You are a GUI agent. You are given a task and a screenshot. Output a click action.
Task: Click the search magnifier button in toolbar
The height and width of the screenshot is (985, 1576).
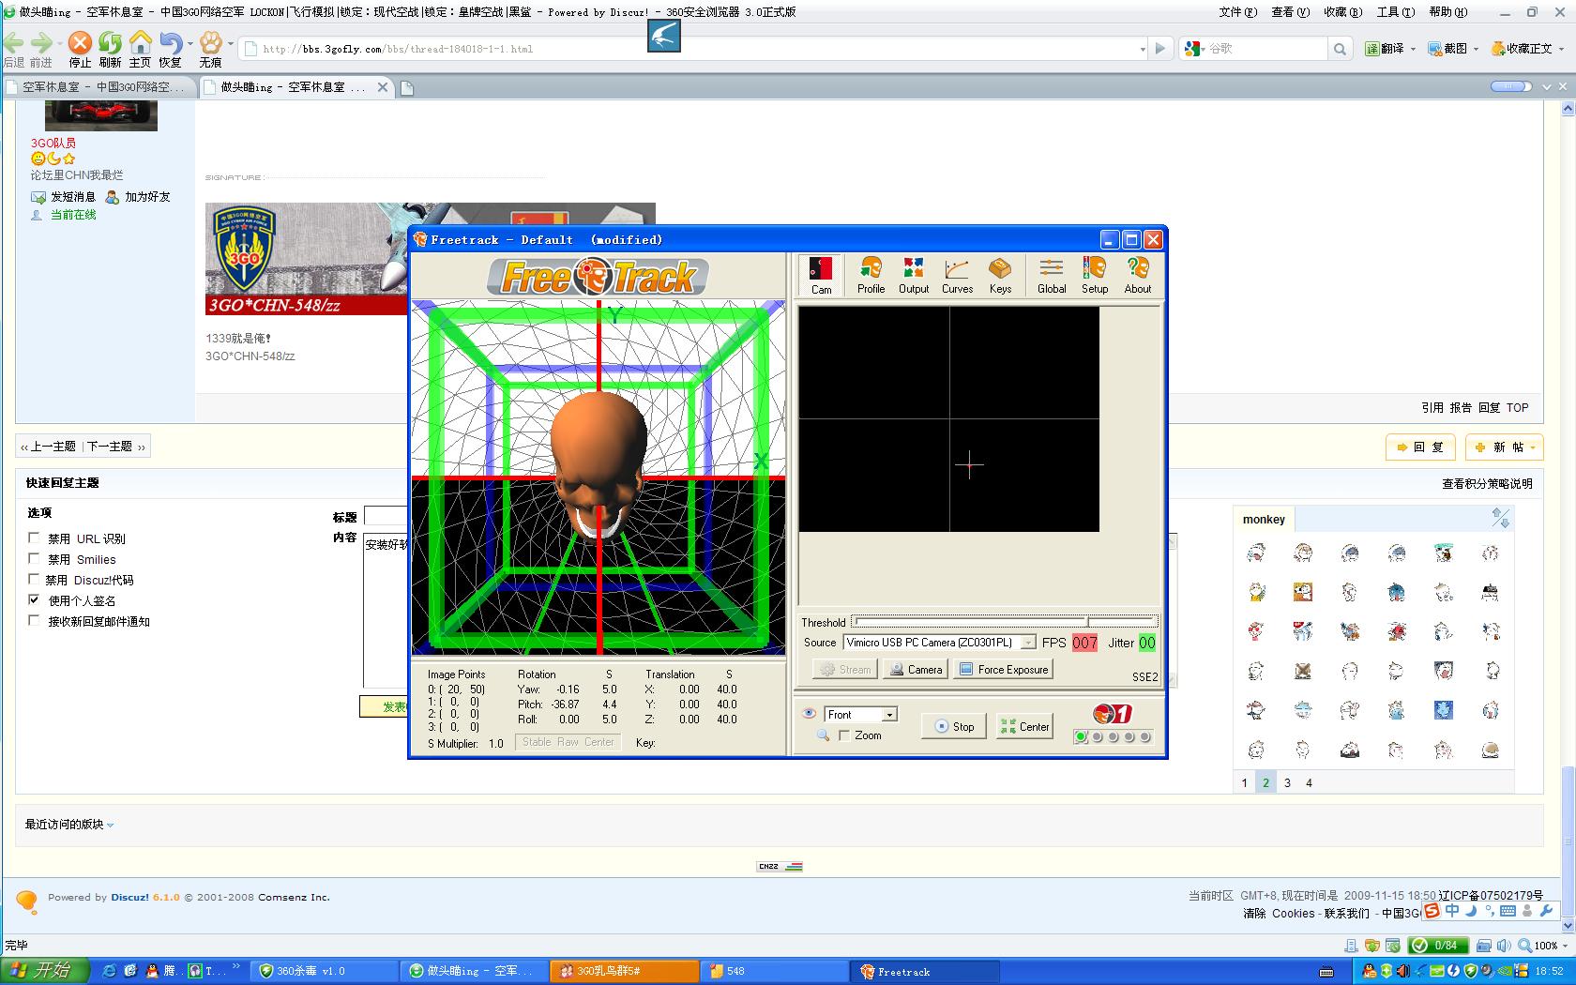1341,49
